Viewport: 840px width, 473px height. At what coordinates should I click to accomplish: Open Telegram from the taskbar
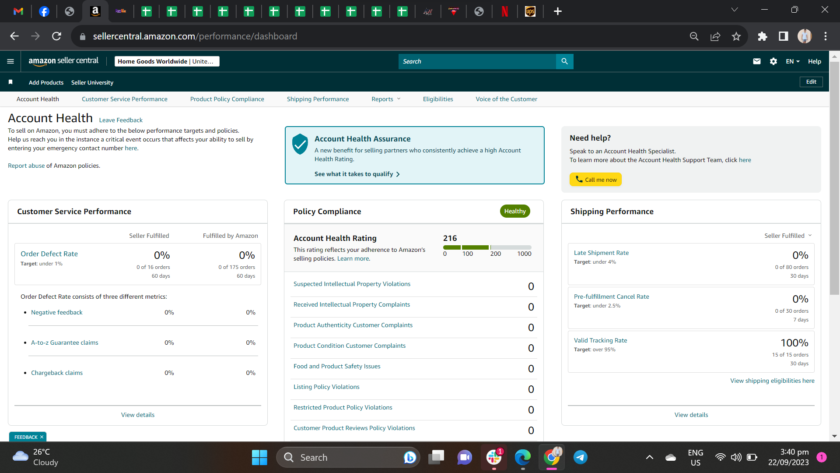(x=581, y=457)
